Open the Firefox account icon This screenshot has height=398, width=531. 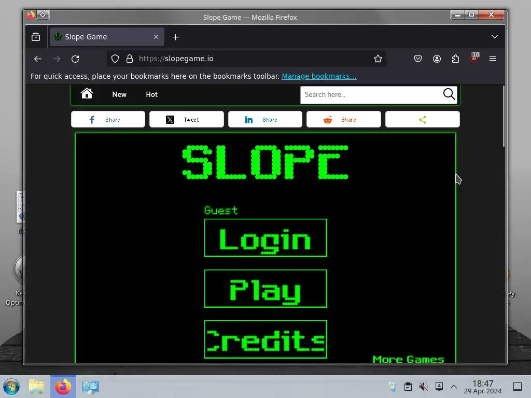pos(437,59)
